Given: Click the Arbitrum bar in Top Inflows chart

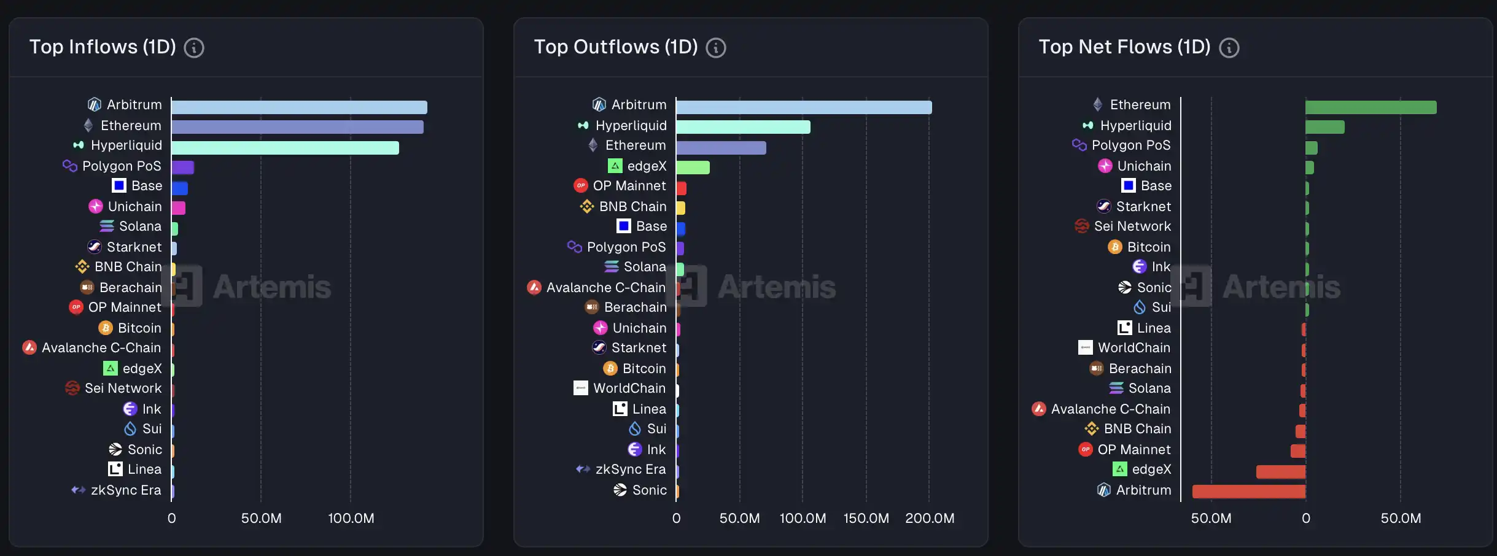Looking at the screenshot, I should 299,107.
